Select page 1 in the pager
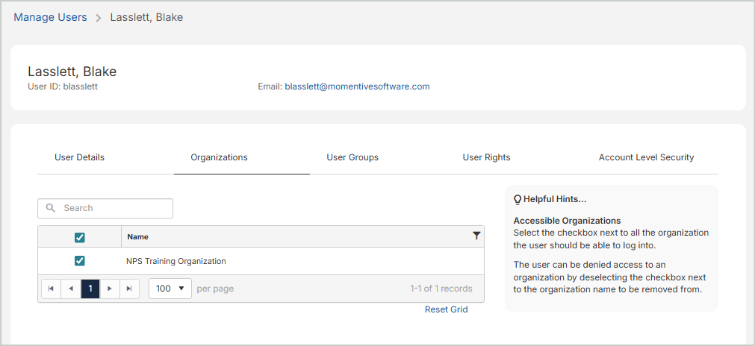 click(x=90, y=289)
